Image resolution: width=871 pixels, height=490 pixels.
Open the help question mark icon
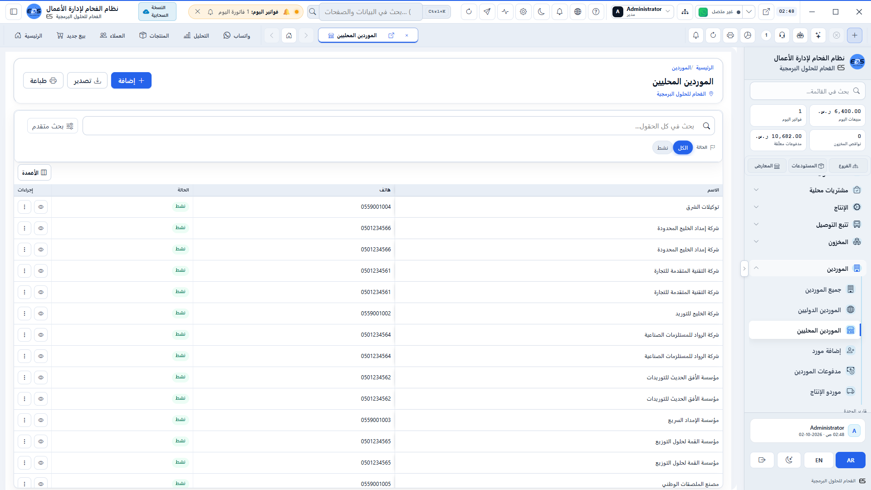(x=596, y=12)
